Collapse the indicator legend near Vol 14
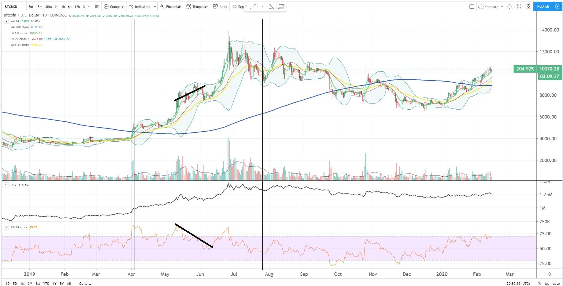The height and width of the screenshot is (286, 563). [6, 21]
